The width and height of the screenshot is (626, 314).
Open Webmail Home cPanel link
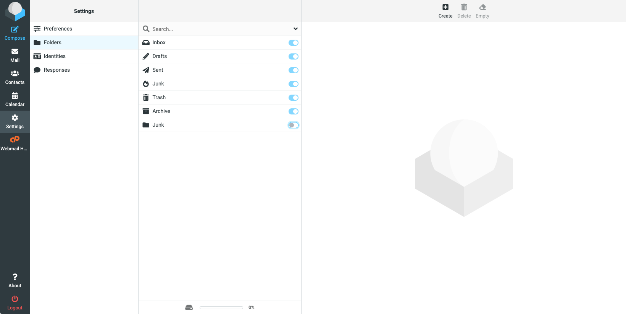(15, 144)
